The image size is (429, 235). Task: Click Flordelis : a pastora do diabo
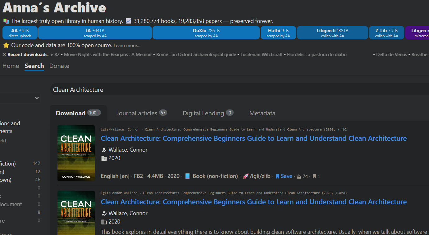coord(317,55)
